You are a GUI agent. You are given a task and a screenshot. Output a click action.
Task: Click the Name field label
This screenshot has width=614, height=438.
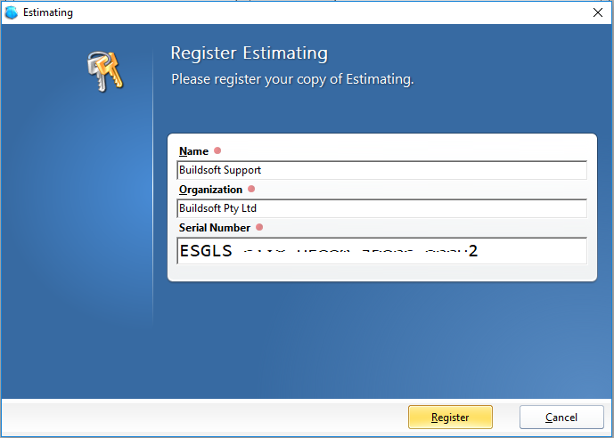[x=192, y=151]
